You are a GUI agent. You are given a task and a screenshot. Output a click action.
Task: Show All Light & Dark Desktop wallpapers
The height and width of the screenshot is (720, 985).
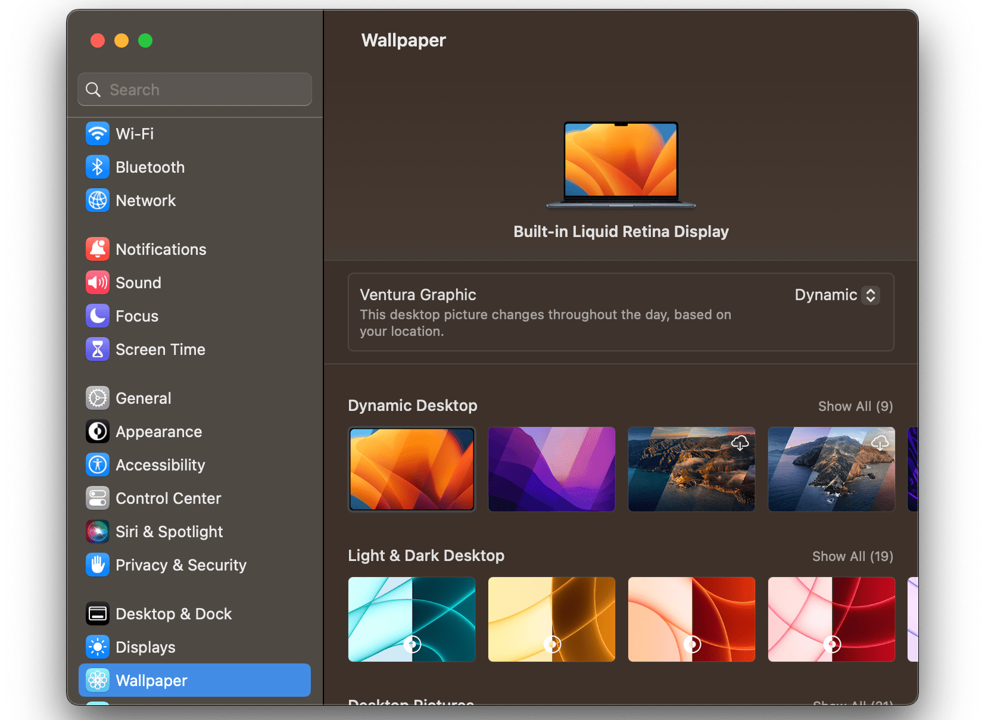(x=852, y=556)
